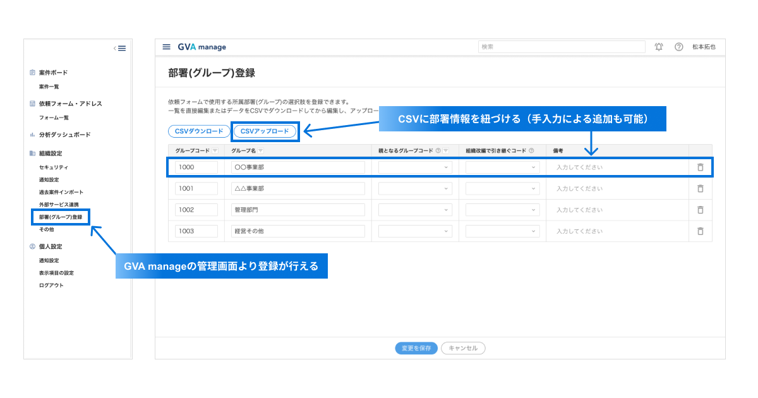Delete the 経営その他 row via trash icon
The height and width of the screenshot is (398, 758).
(700, 231)
